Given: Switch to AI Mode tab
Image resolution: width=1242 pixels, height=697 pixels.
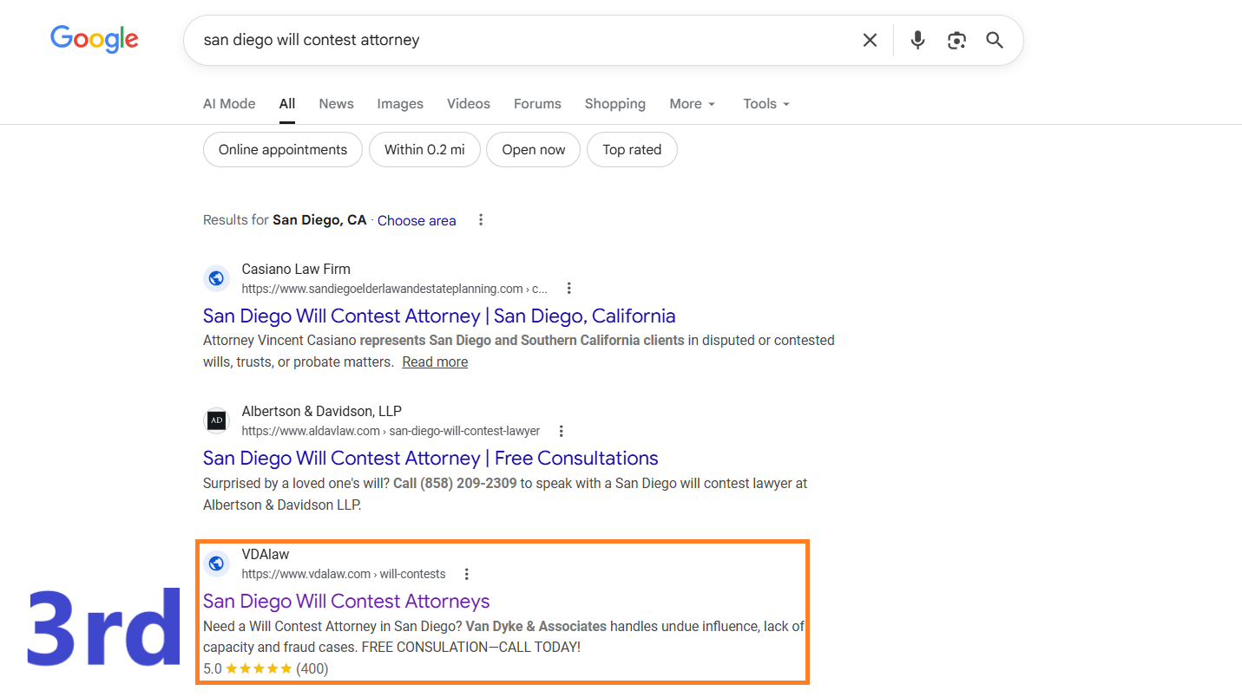Looking at the screenshot, I should pos(229,104).
